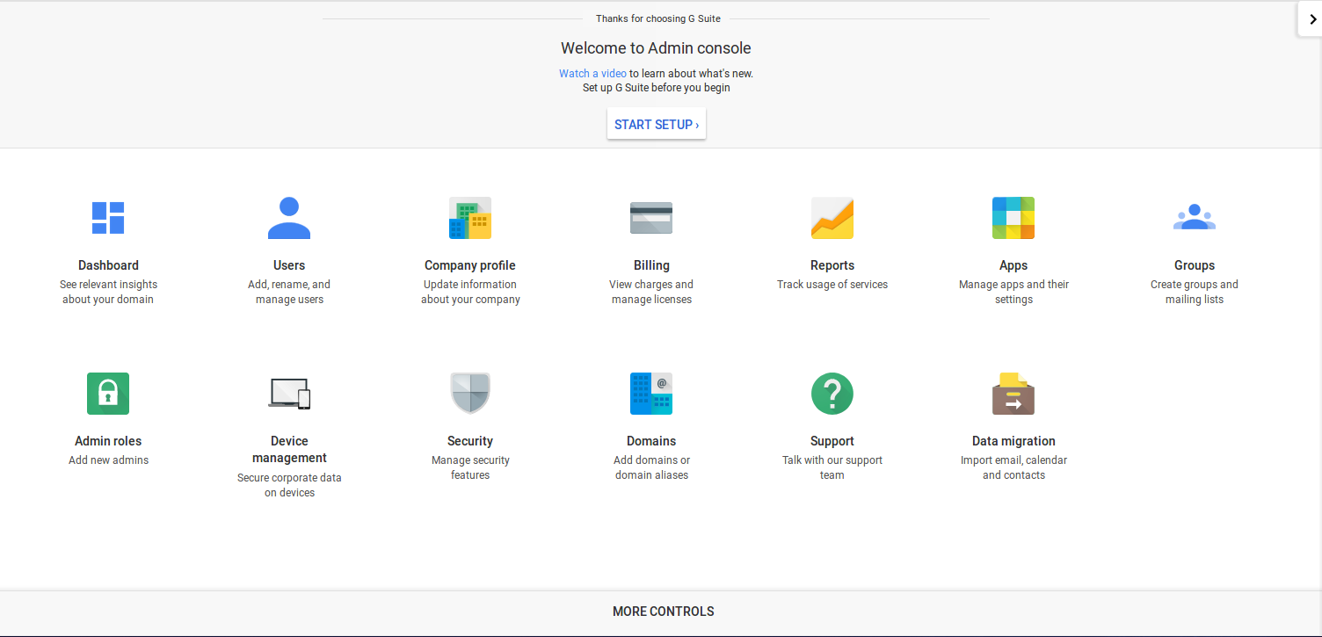Viewport: 1322px width, 637px height.
Task: Click the Admin roles padlock icon
Action: (108, 394)
